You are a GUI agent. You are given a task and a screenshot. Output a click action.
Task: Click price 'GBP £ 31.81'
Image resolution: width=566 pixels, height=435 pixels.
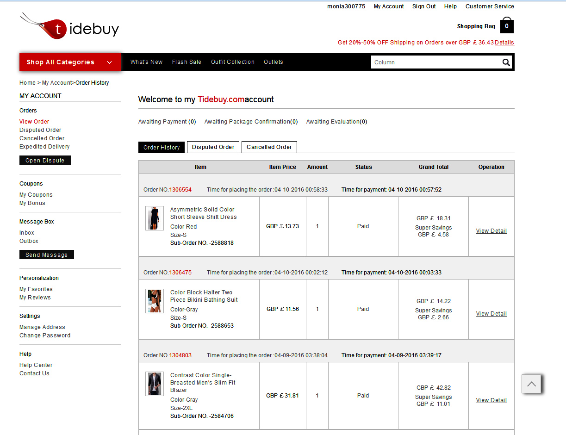click(x=283, y=396)
